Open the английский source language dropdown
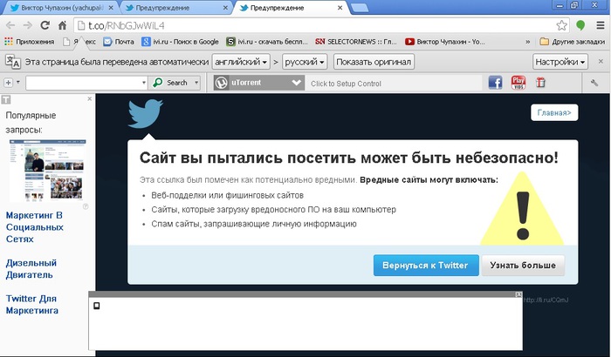The image size is (611, 357). click(x=241, y=62)
